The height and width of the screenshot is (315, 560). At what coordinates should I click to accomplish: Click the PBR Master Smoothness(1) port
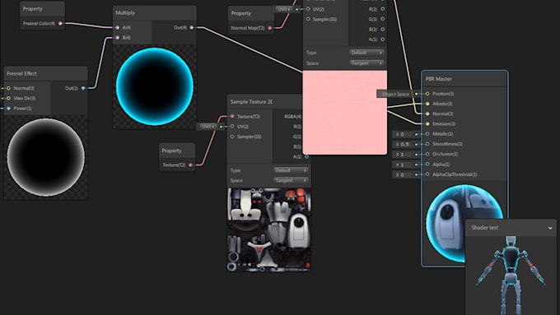tap(427, 144)
